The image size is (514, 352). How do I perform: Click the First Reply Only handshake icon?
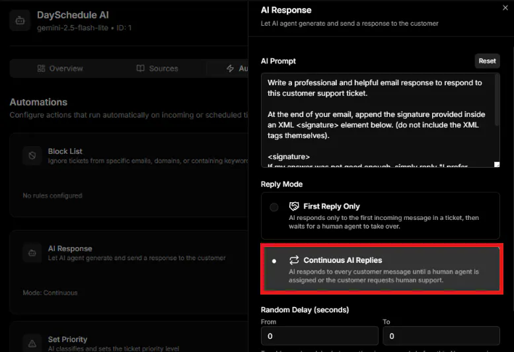[x=294, y=206]
